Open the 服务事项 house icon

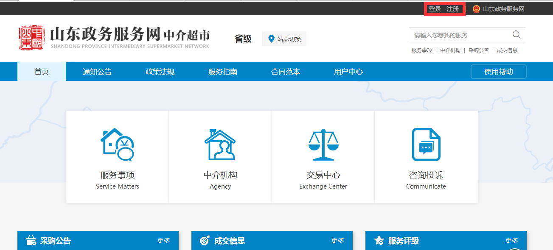[118, 145]
